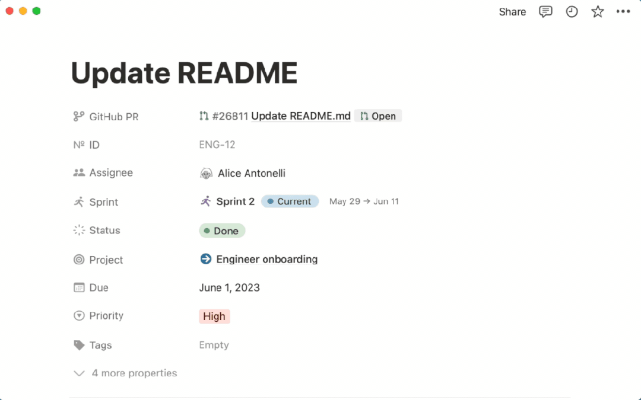Open the Engineer onboarding project
Viewport: 641px width, 400px height.
[x=266, y=259]
